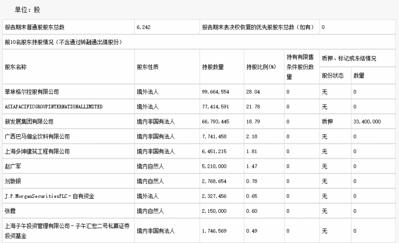Click the pledged amount 33,400,000 cell
The image size is (399, 243).
(367, 122)
